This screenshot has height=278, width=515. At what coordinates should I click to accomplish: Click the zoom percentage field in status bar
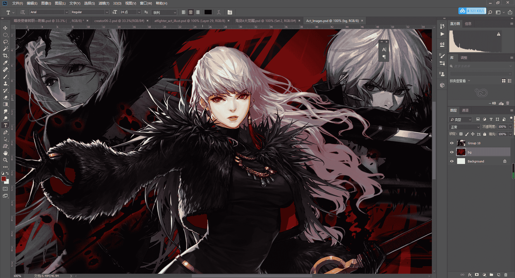(17, 276)
